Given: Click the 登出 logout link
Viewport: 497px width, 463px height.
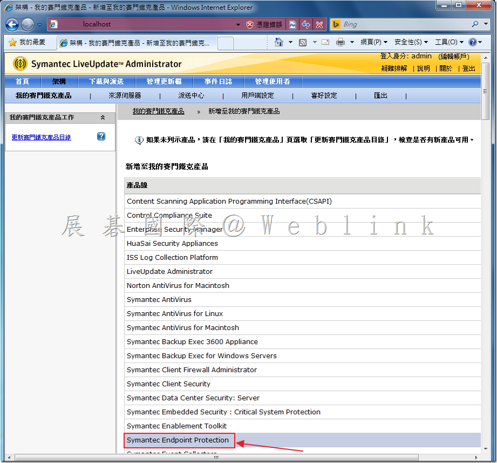Looking at the screenshot, I should pyautogui.click(x=469, y=69).
